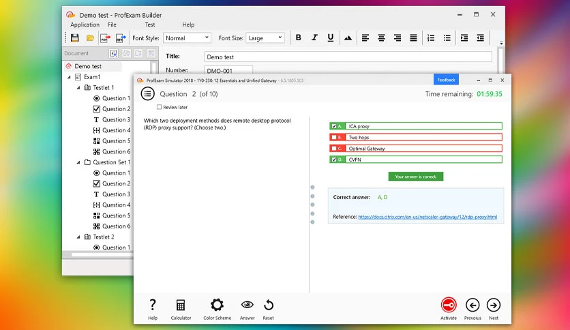Image resolution: width=570 pixels, height=330 pixels.
Task: Go to Previous question in Simulator
Action: coord(472,305)
